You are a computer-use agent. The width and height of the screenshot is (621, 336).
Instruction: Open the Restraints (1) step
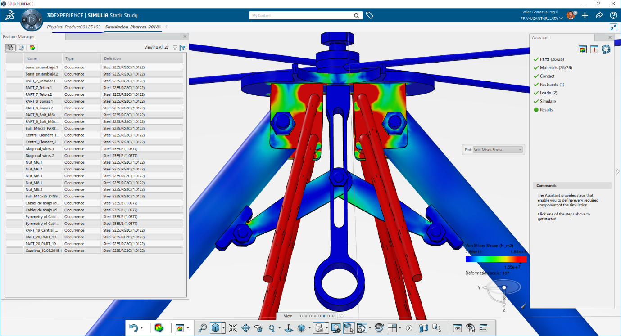point(552,85)
